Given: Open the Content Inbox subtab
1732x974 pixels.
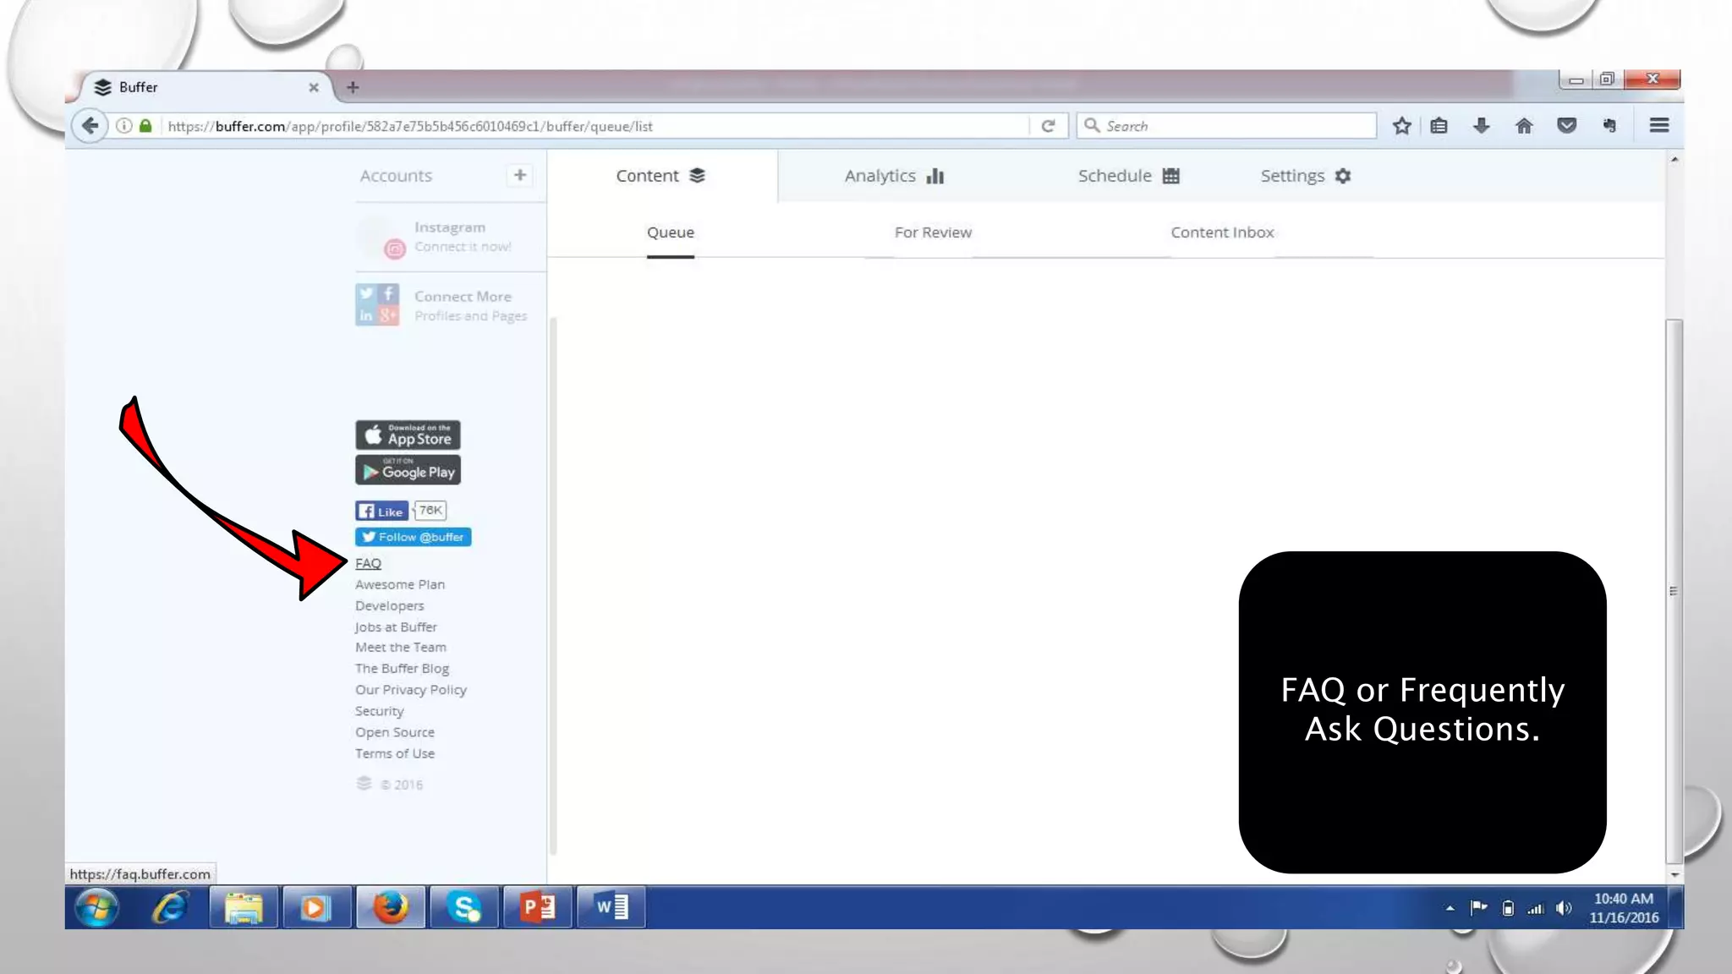Looking at the screenshot, I should click(1222, 233).
